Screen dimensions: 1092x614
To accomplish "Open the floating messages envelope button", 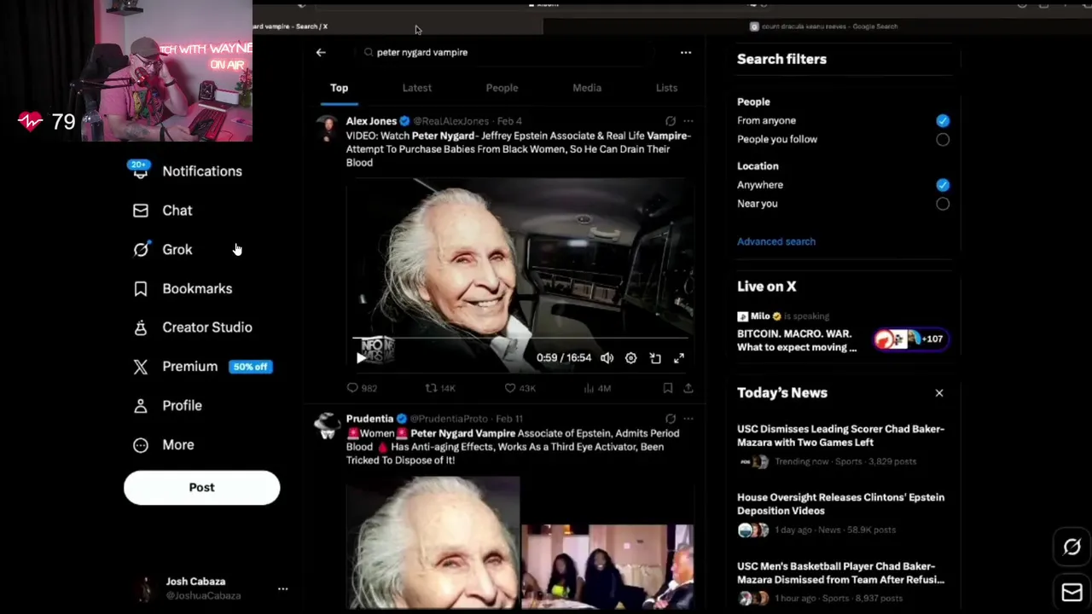I will point(1072,592).
